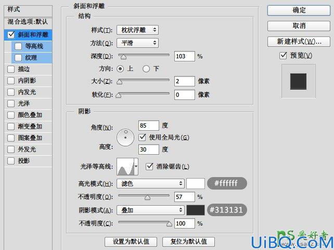Screen dimensions: 334x250
Task: Select direction 上 radio button
Action: click(120, 69)
